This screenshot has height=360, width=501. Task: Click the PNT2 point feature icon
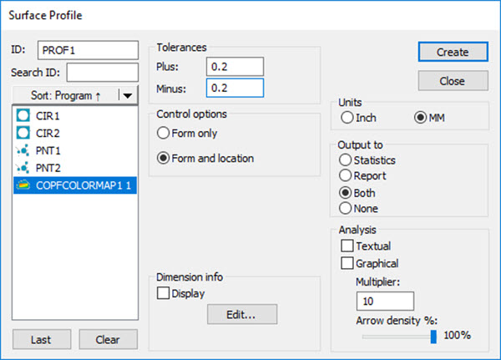23,168
